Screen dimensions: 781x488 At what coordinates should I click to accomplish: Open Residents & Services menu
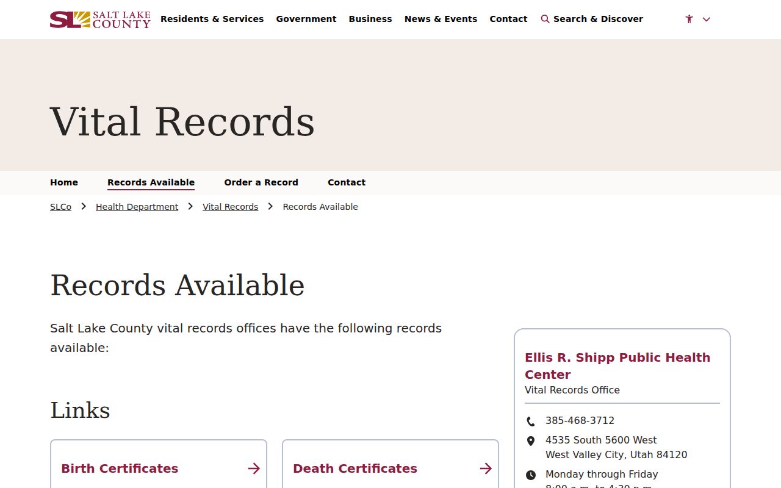212,19
